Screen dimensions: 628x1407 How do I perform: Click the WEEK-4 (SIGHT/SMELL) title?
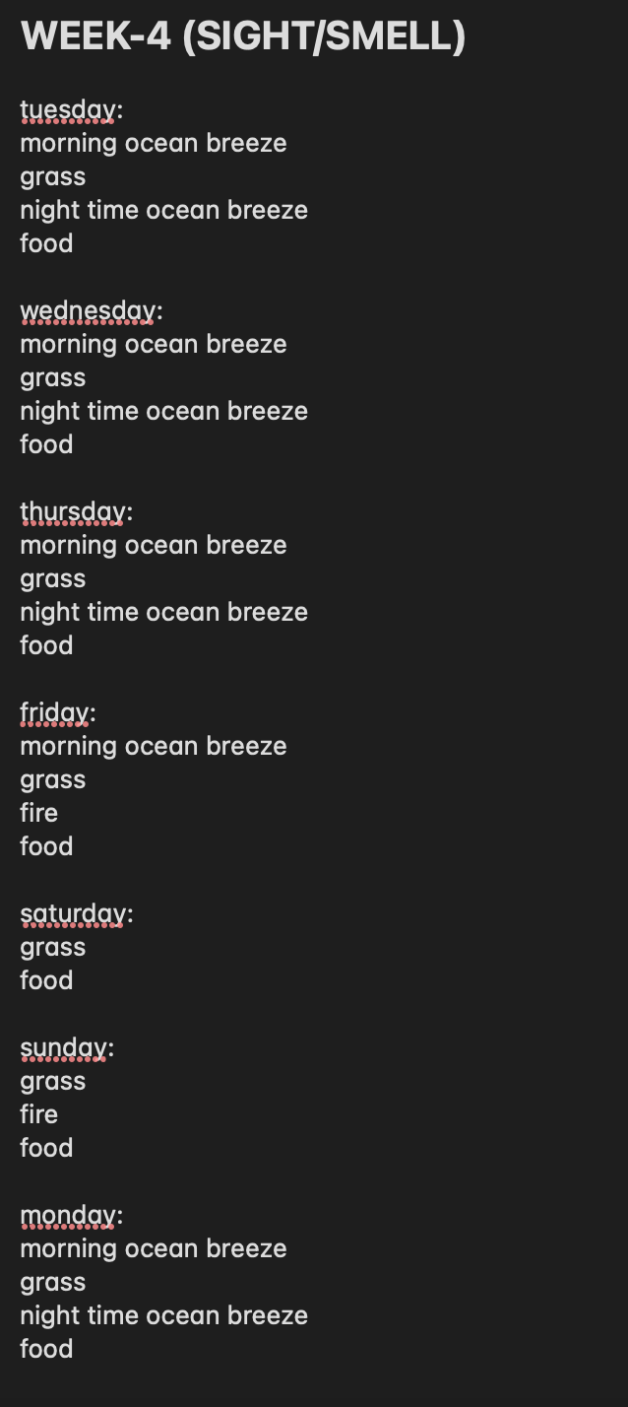243,37
